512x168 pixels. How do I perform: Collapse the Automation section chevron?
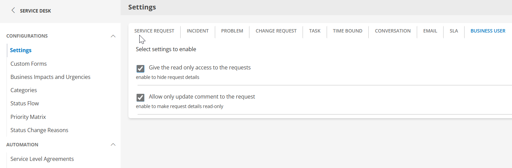coord(113,145)
